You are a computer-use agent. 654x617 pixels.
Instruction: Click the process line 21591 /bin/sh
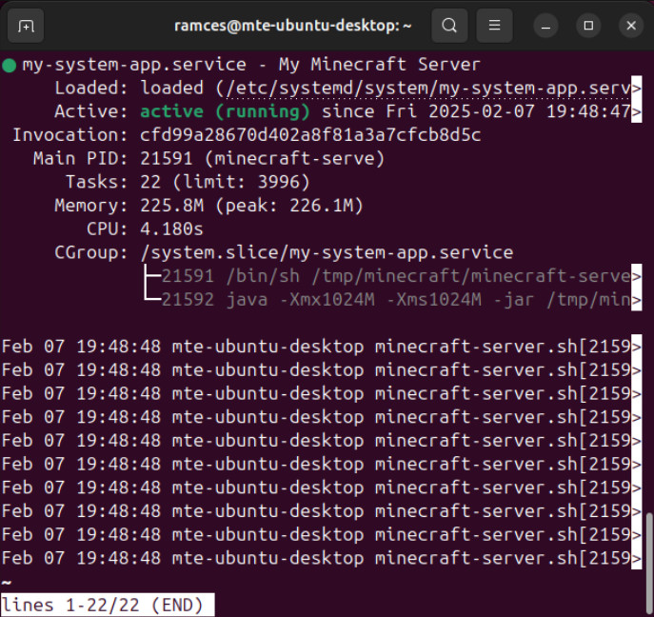click(x=395, y=276)
